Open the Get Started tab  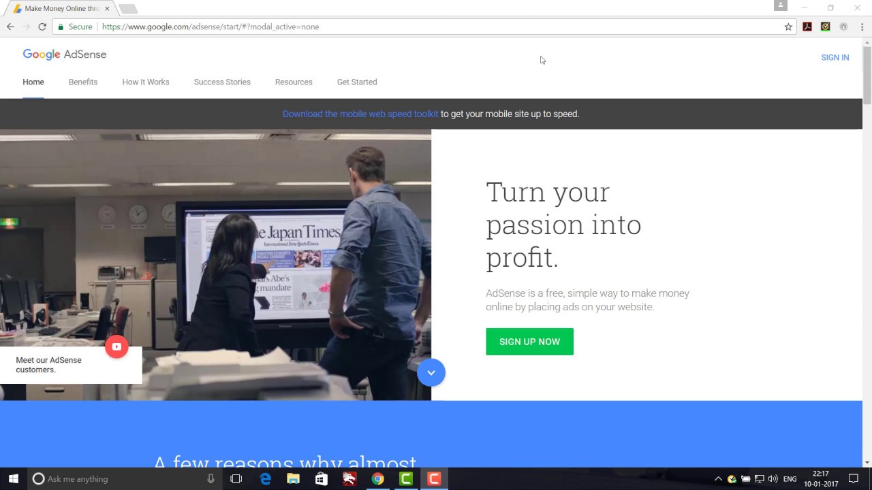point(357,82)
